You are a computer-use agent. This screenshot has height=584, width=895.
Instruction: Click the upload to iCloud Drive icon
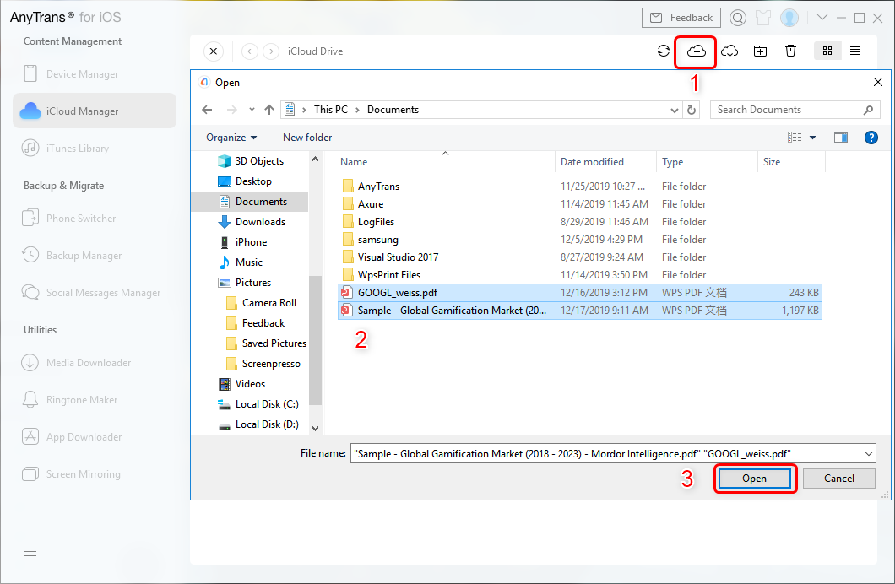[x=695, y=51]
